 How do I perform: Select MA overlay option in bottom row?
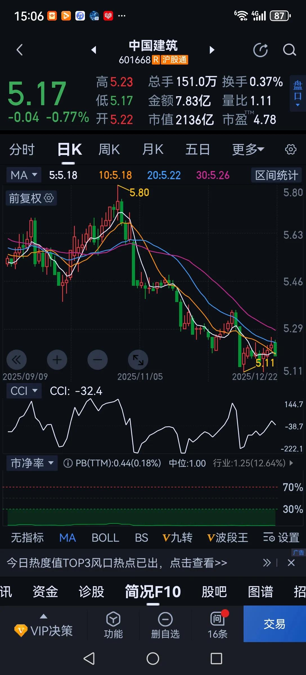[67, 537]
